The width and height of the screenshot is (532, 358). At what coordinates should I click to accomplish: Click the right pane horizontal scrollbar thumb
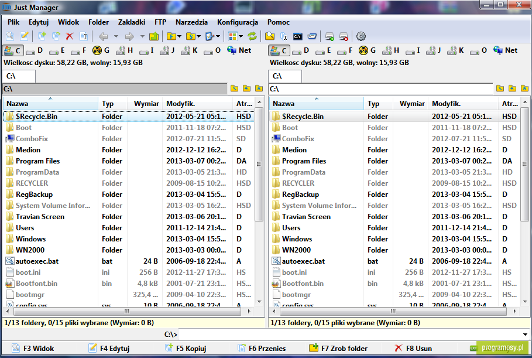tap(392, 311)
